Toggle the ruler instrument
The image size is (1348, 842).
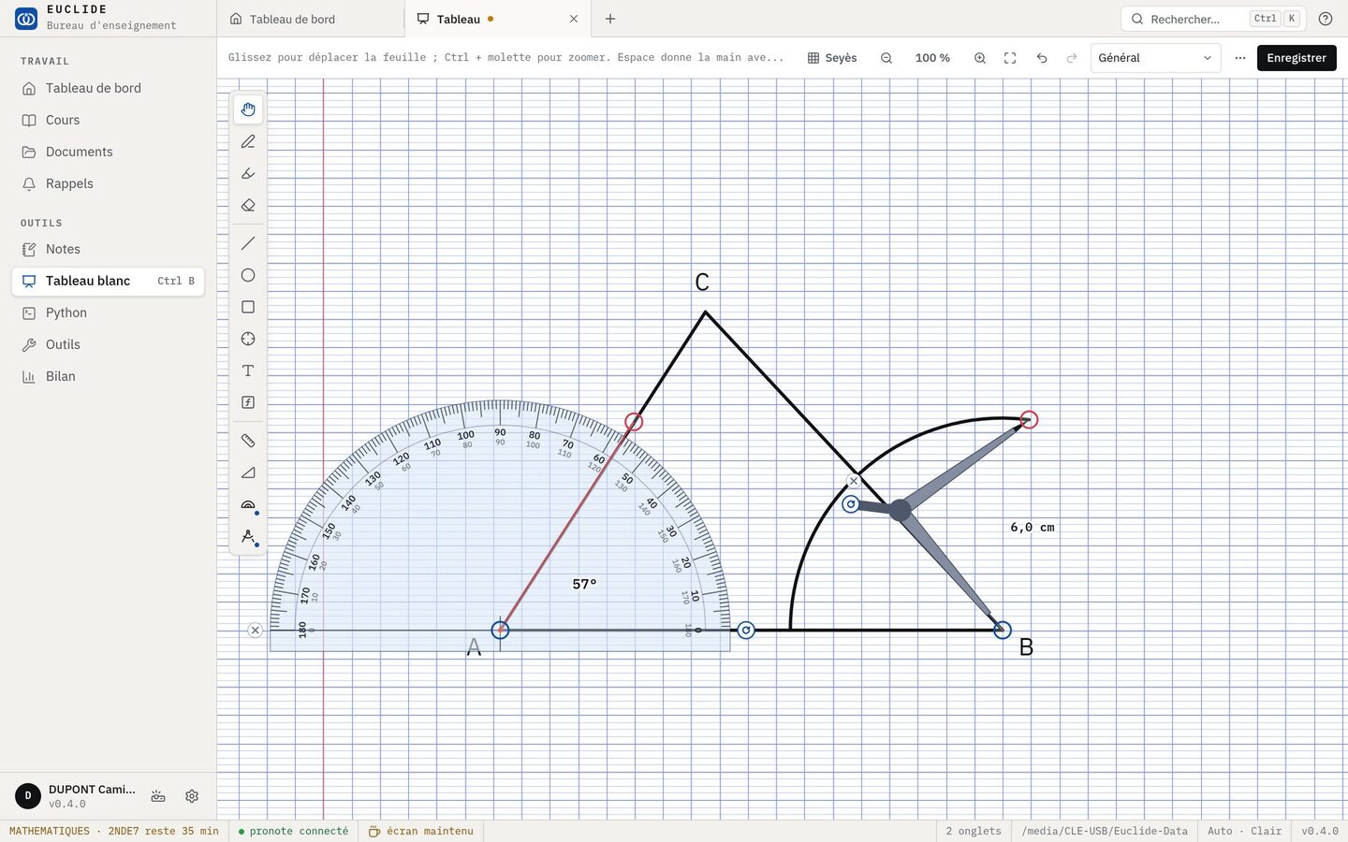248,441
